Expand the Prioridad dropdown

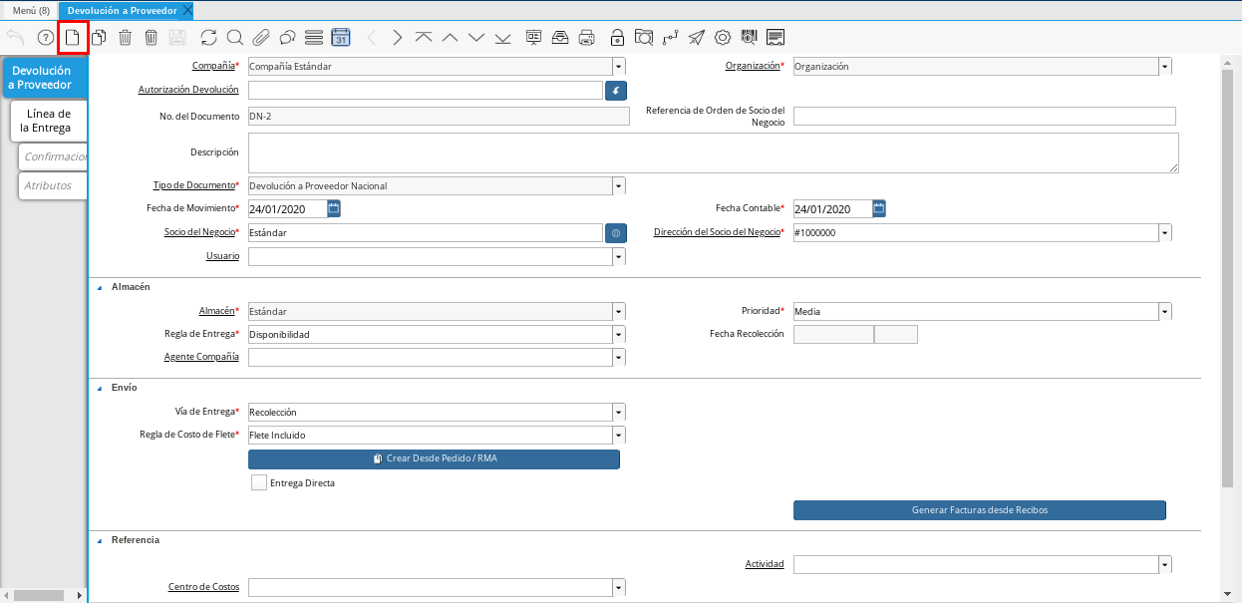coord(1164,312)
